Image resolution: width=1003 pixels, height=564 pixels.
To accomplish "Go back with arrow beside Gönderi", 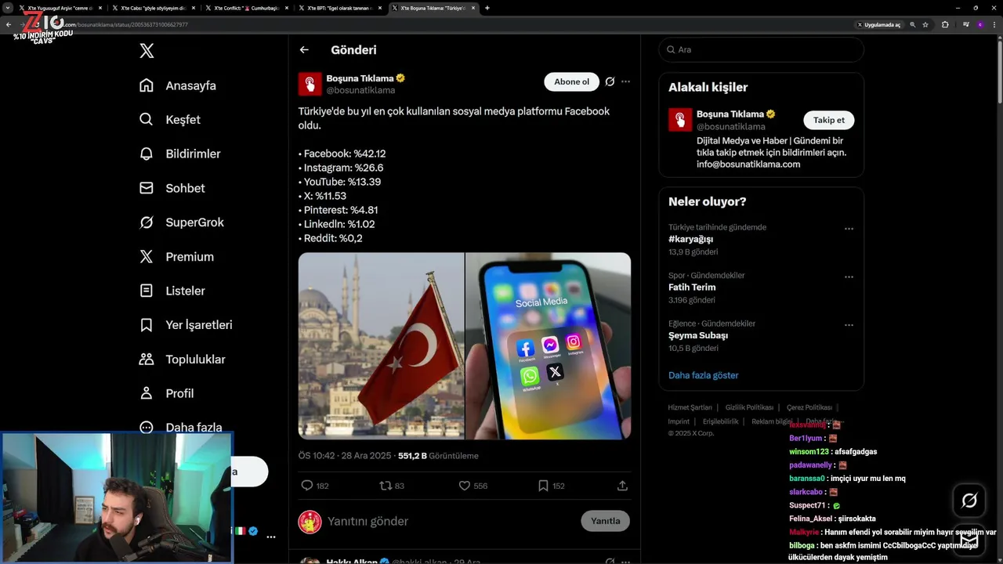I will tap(304, 50).
